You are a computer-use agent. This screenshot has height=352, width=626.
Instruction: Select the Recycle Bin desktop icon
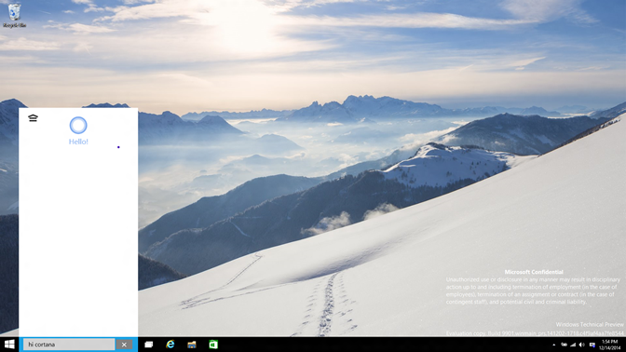[14, 15]
